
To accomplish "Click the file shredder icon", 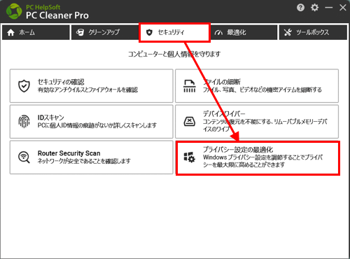I will click(x=190, y=86).
